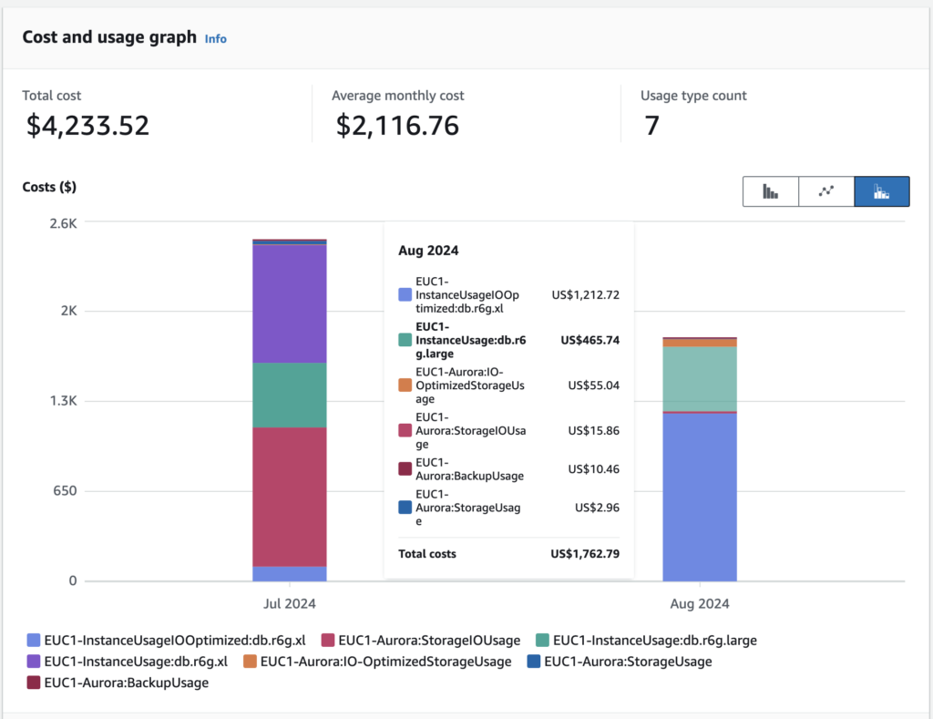Toggle EUC1-Aurora:StorageIOUsage legend swatch
The image size is (933, 719).
click(x=328, y=641)
